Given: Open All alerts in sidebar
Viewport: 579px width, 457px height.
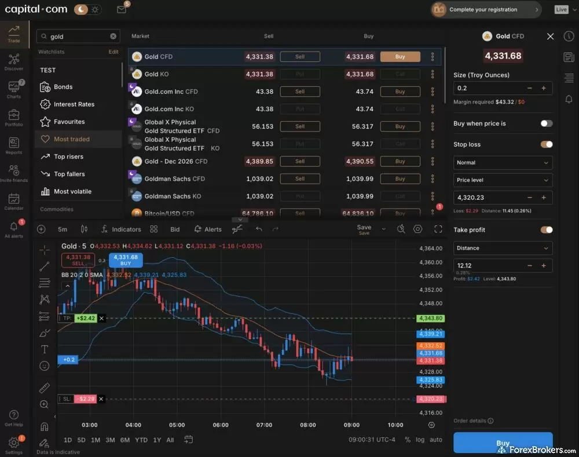Looking at the screenshot, I should (x=14, y=229).
